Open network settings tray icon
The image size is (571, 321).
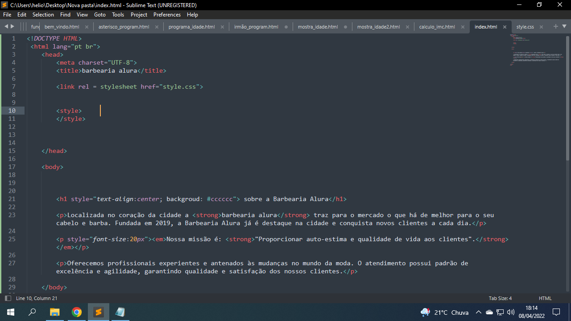(x=500, y=313)
